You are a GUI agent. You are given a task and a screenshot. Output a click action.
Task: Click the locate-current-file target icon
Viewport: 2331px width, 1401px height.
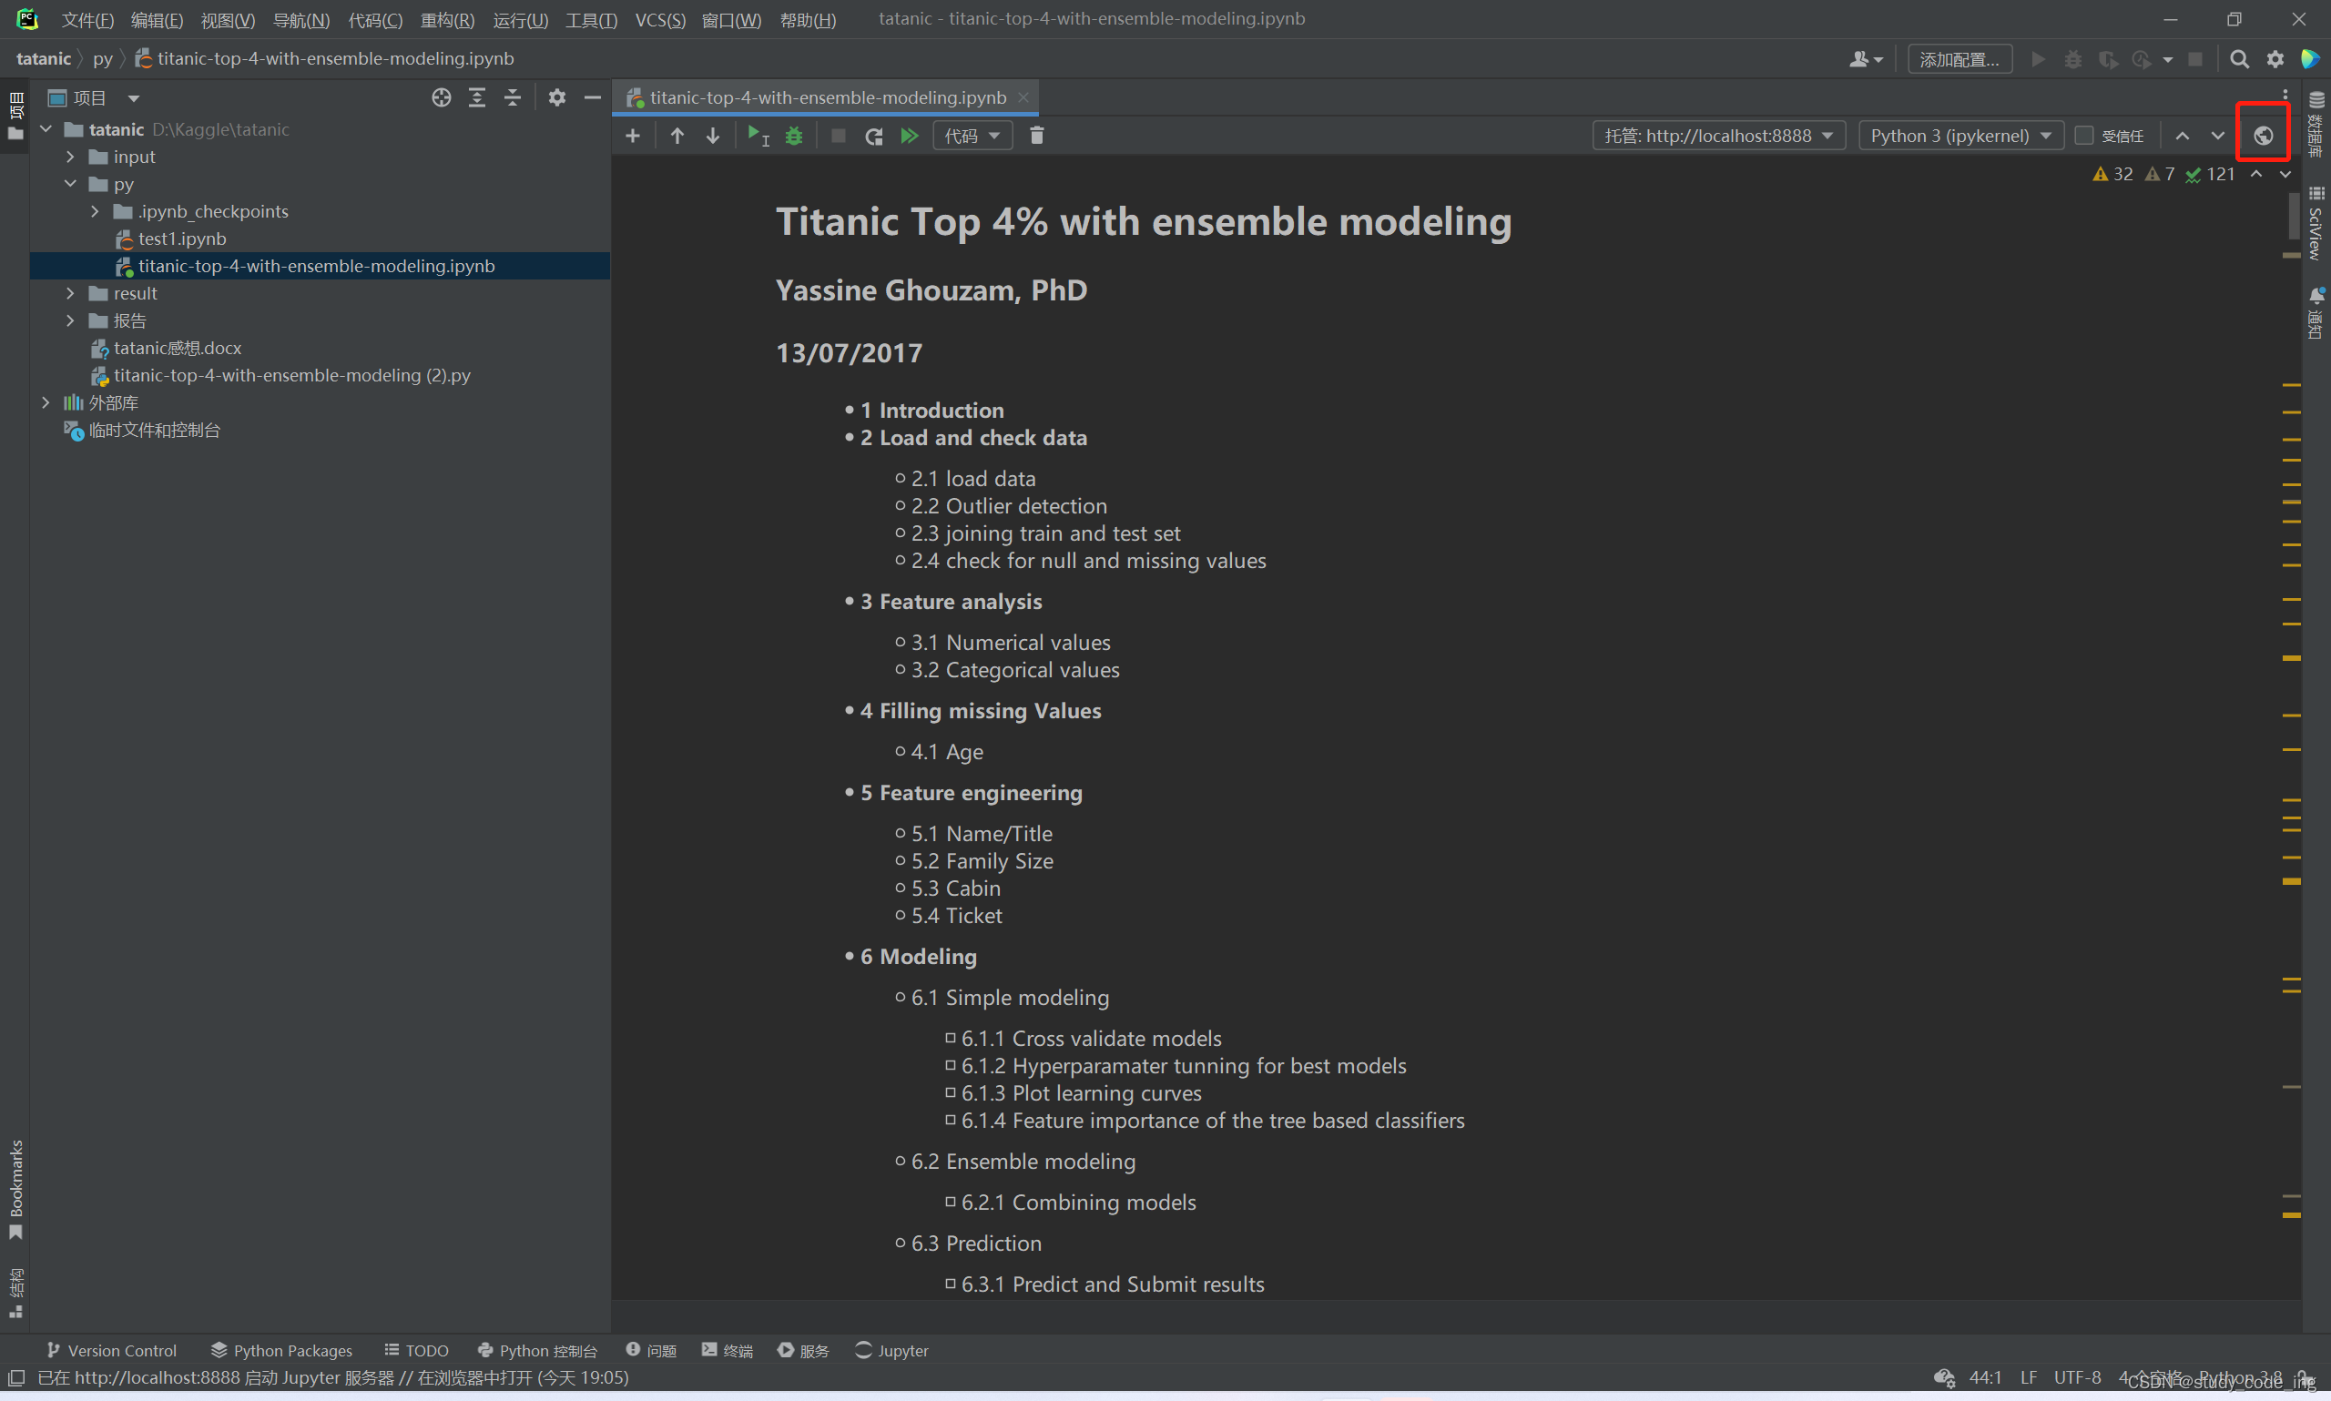(x=441, y=98)
